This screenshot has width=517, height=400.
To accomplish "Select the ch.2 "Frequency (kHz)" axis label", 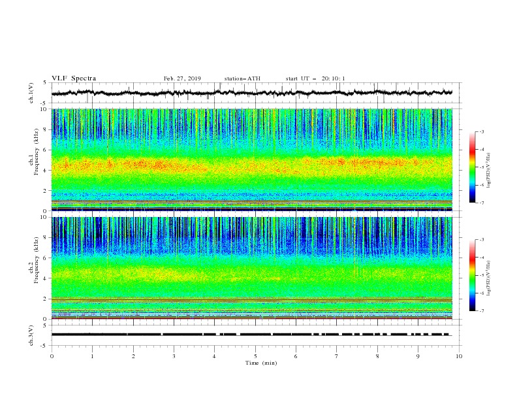I will coord(37,258).
